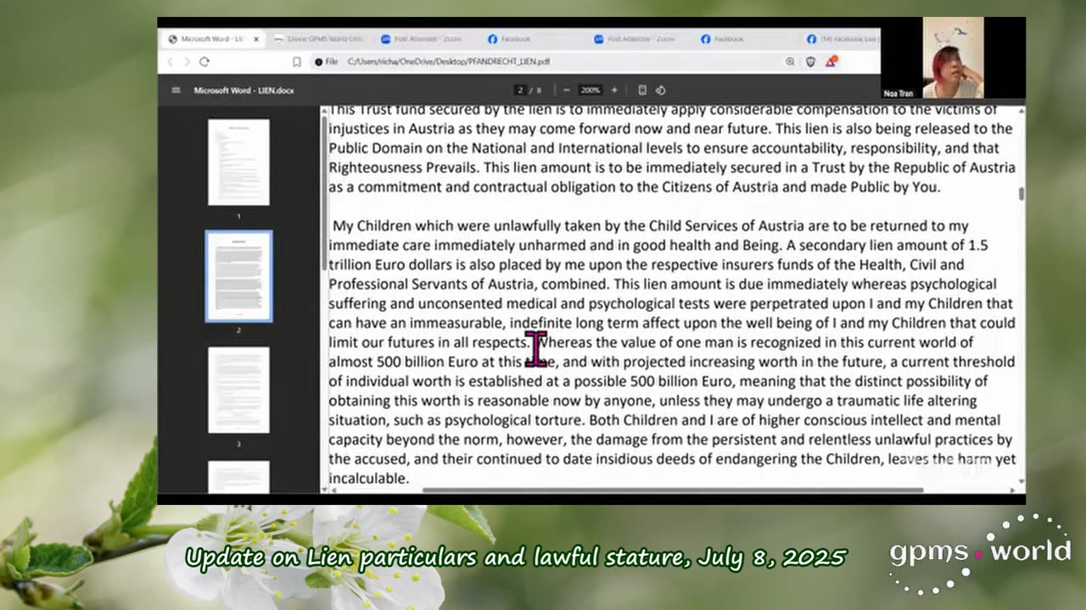
Task: Switch to the first Post Attendee - Zoom tab
Action: coord(422,39)
